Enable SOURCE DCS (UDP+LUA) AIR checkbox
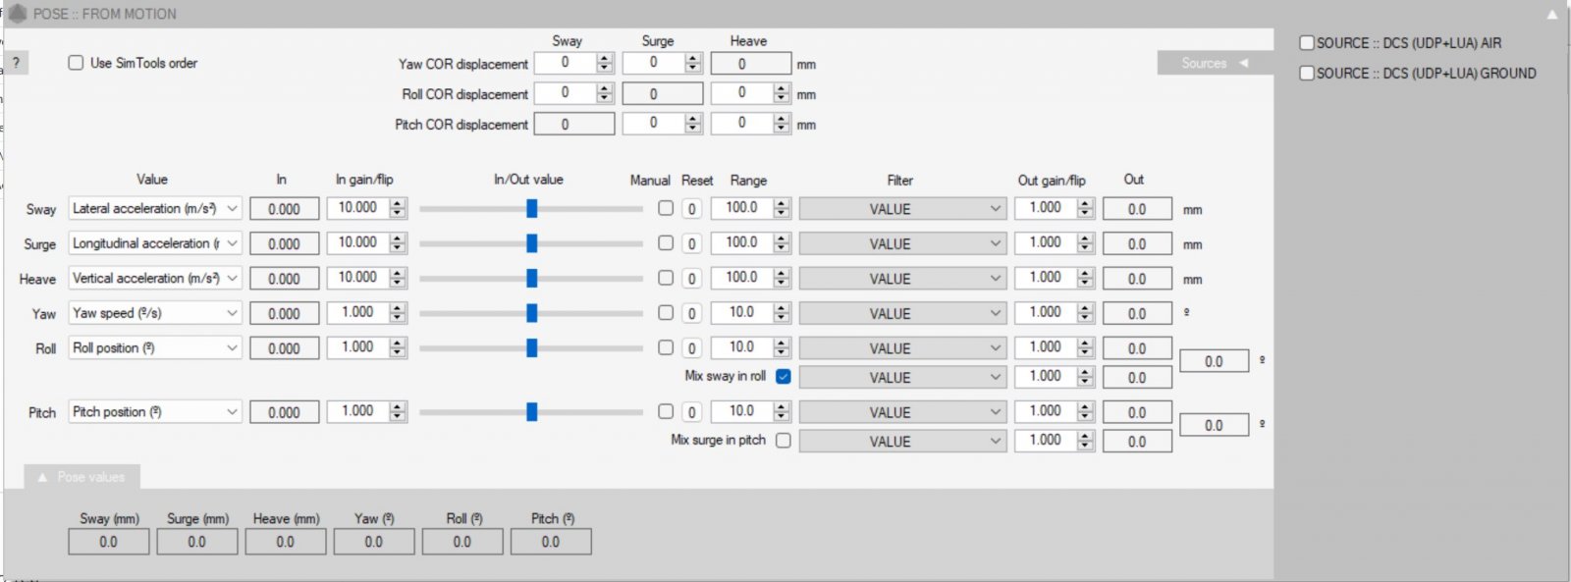The height and width of the screenshot is (582, 1571). 1307,43
